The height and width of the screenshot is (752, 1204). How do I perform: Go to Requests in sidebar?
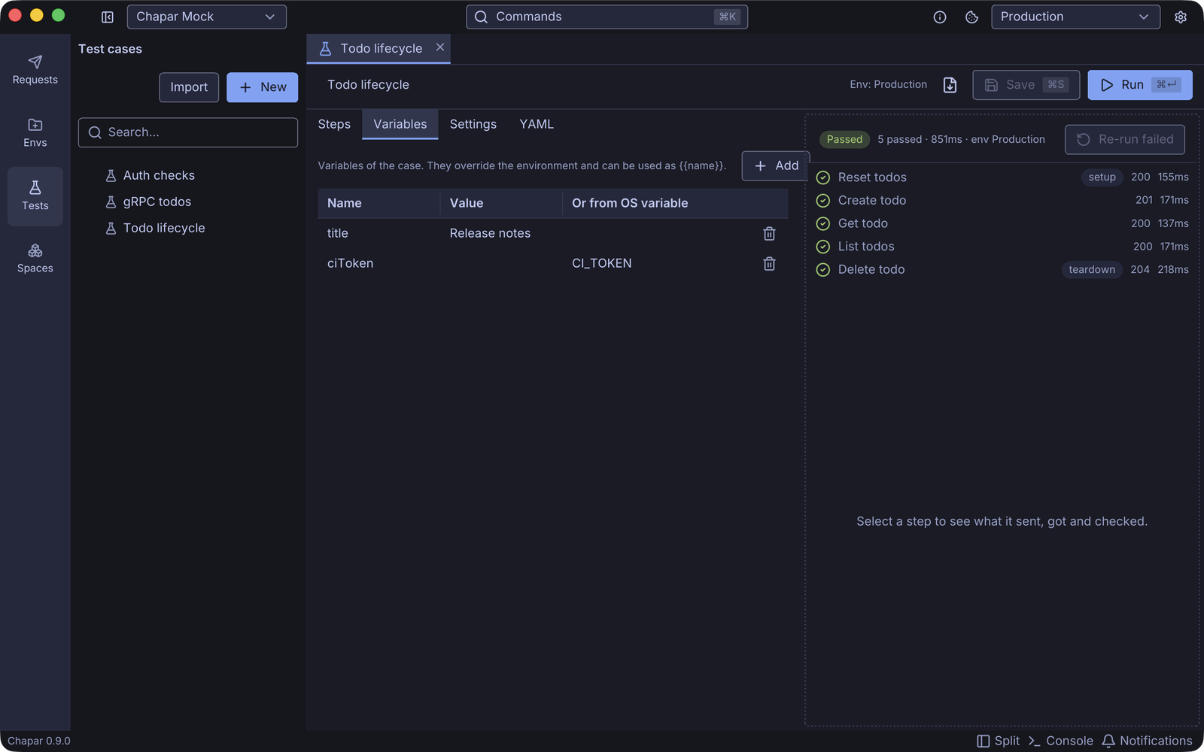(35, 70)
